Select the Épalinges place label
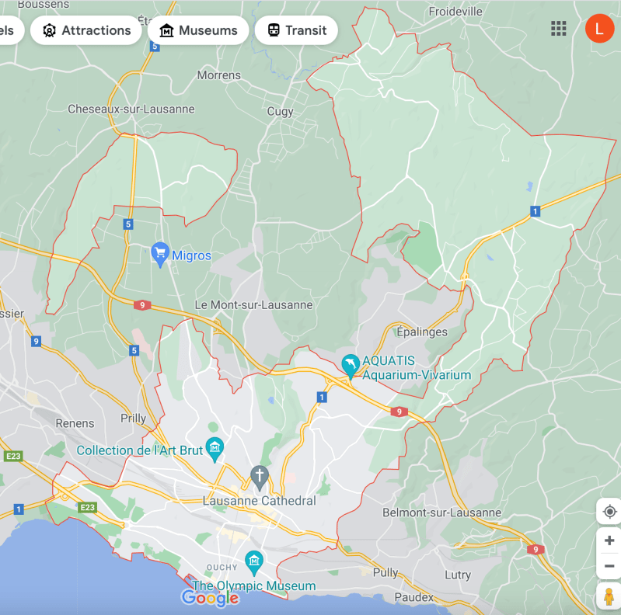The width and height of the screenshot is (621, 615). (x=422, y=332)
